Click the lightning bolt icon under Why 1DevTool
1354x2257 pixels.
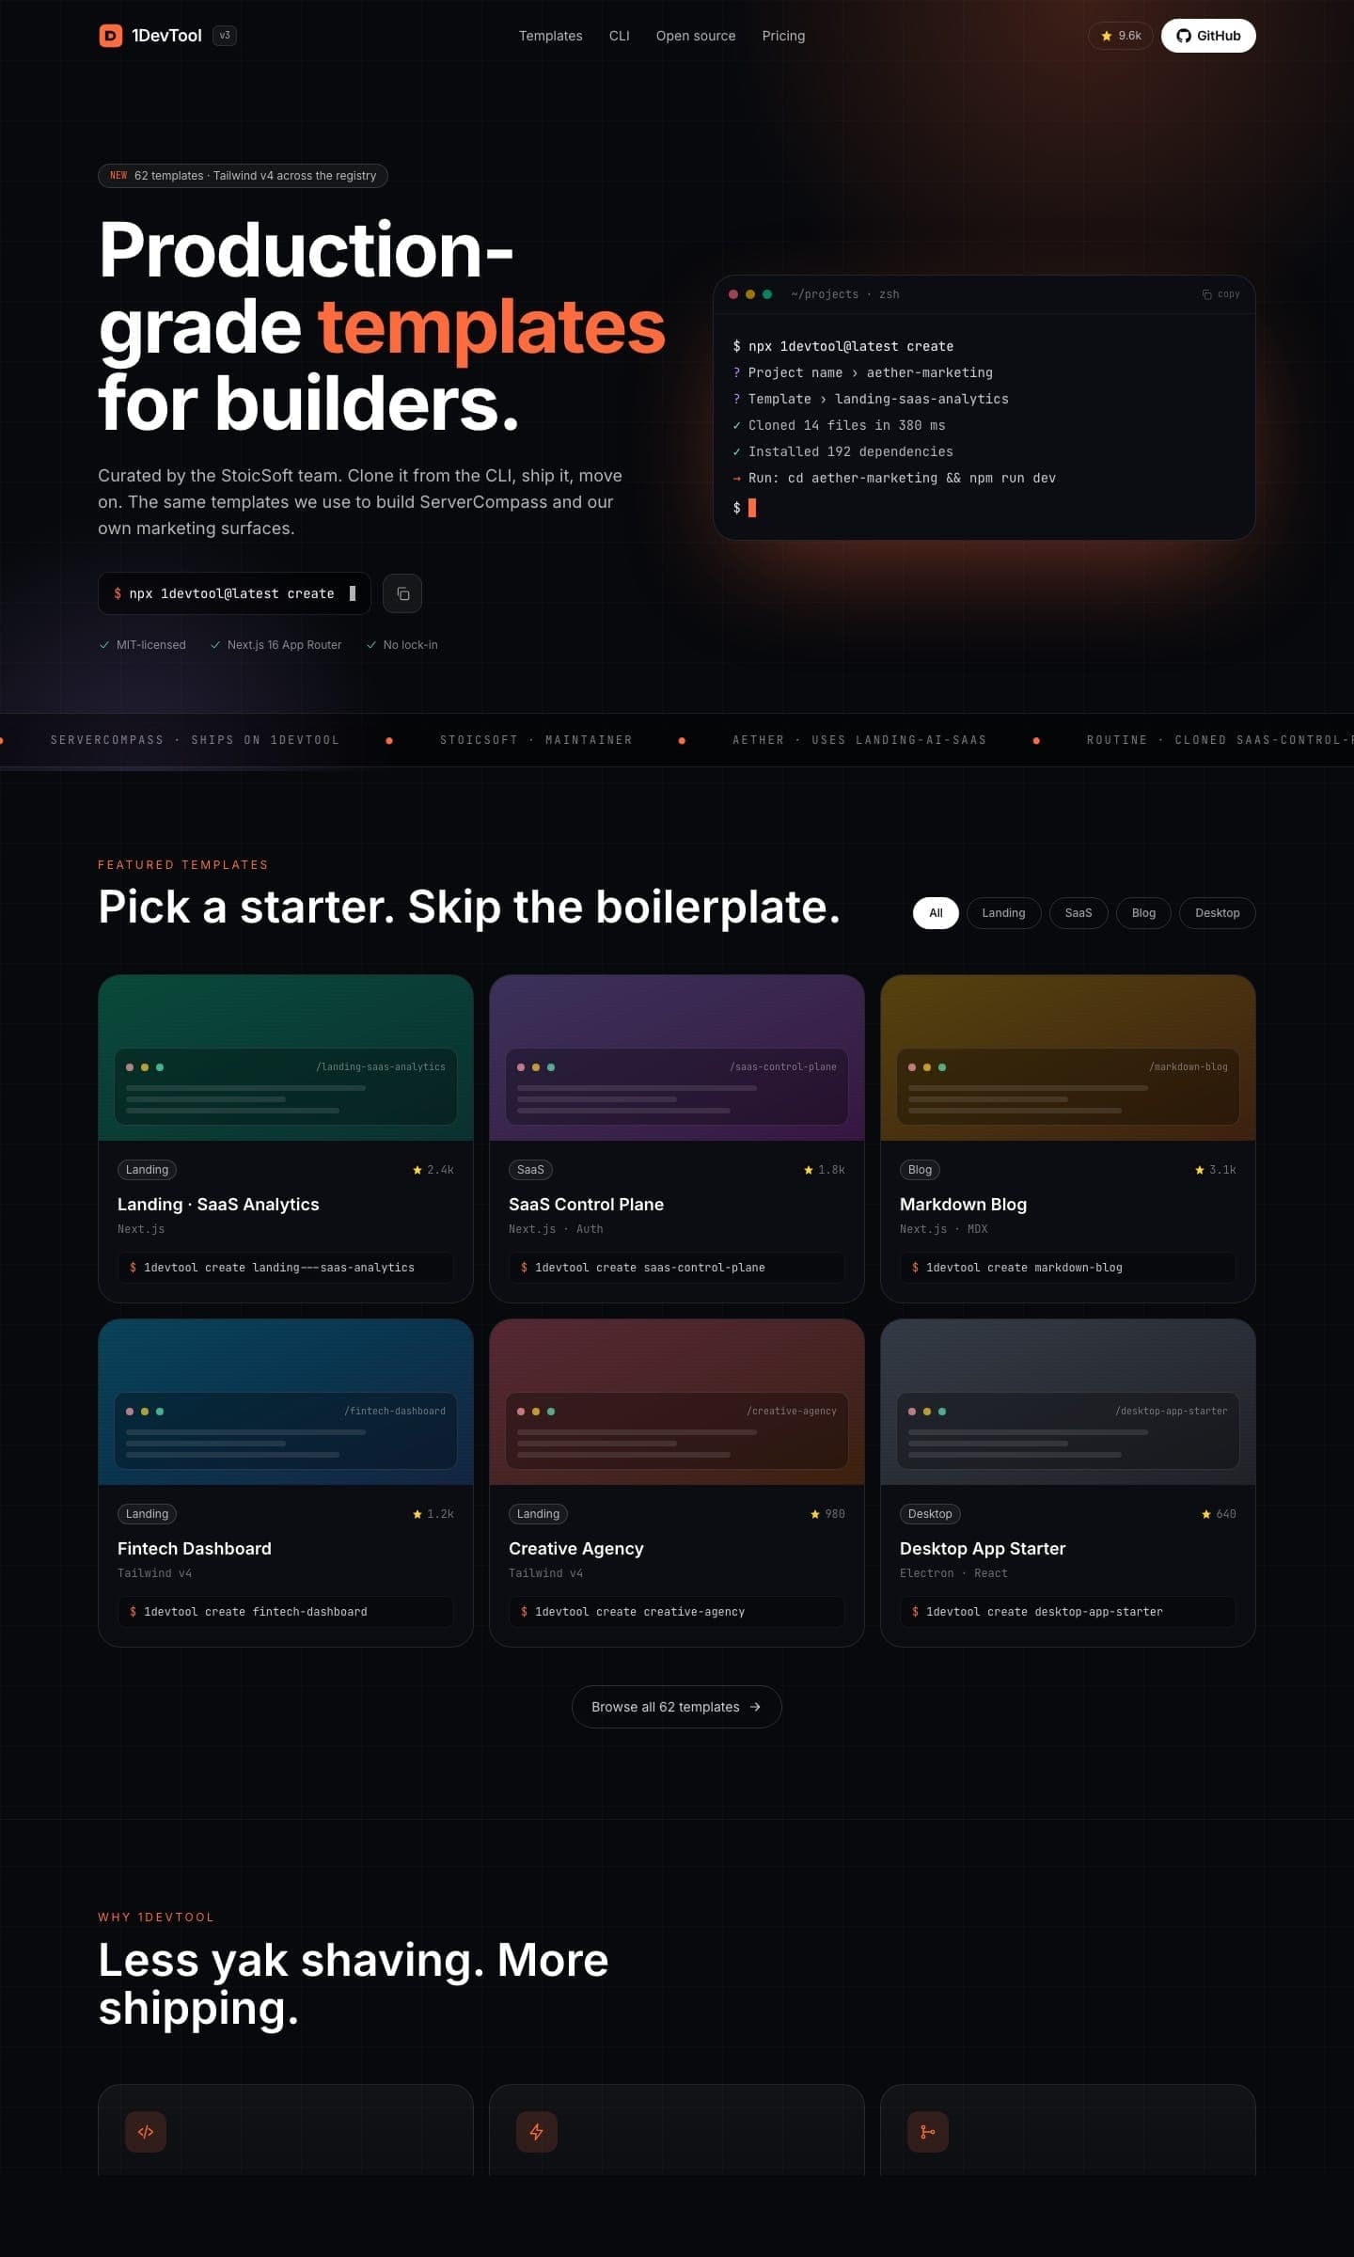tap(537, 2132)
